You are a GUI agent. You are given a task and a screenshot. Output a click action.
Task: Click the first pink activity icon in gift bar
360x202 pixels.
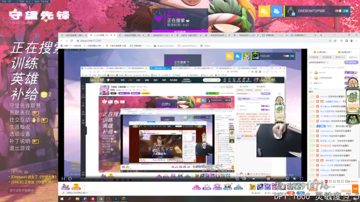(x=196, y=187)
